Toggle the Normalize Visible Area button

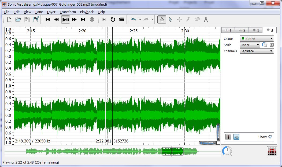272,45
